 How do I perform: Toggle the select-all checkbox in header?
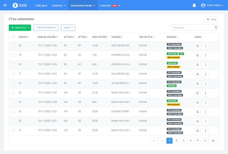(x=13, y=37)
